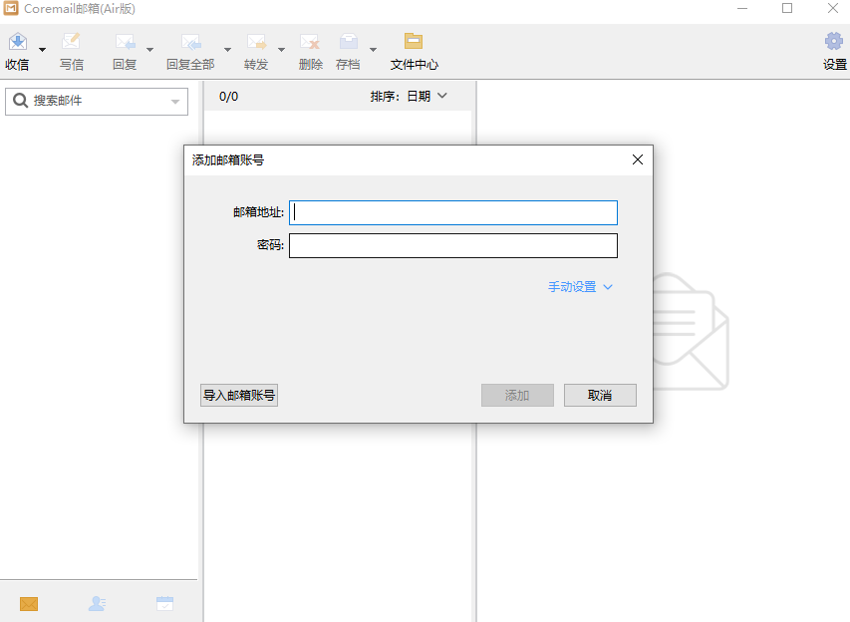Select the 转发 forward icon
This screenshot has height=622, width=850.
[x=256, y=44]
